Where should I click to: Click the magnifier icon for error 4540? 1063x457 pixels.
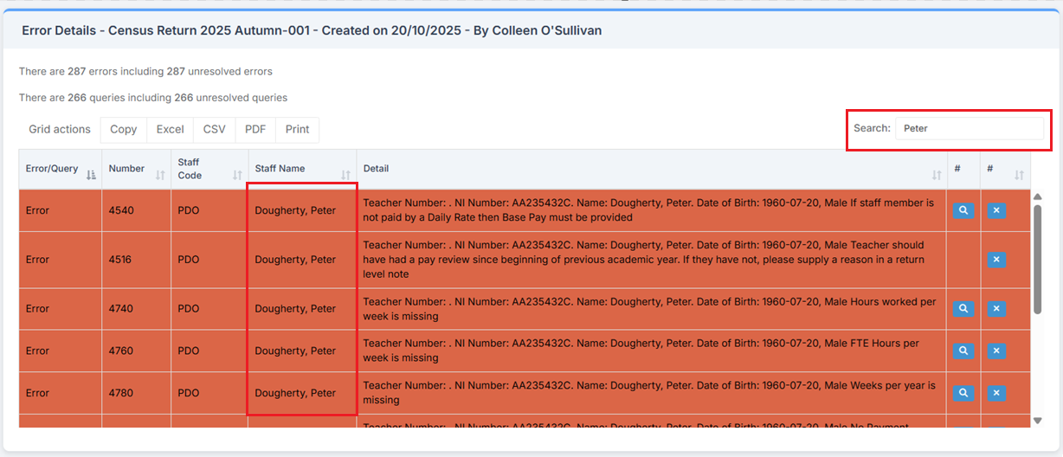point(963,210)
